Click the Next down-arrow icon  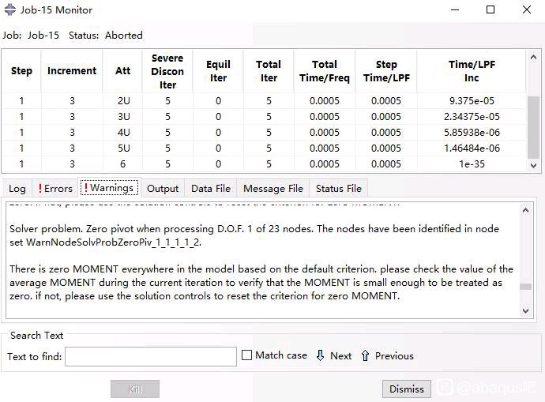(321, 355)
